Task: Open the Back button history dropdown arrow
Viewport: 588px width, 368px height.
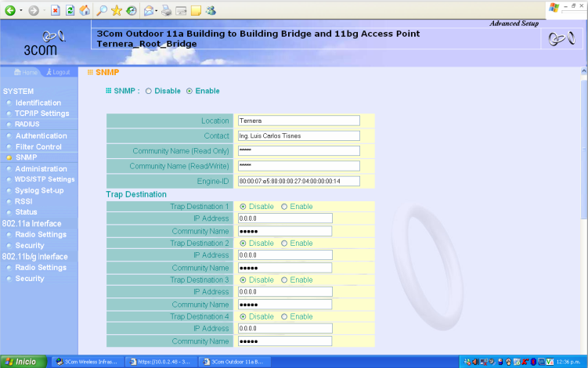Action: (x=21, y=10)
